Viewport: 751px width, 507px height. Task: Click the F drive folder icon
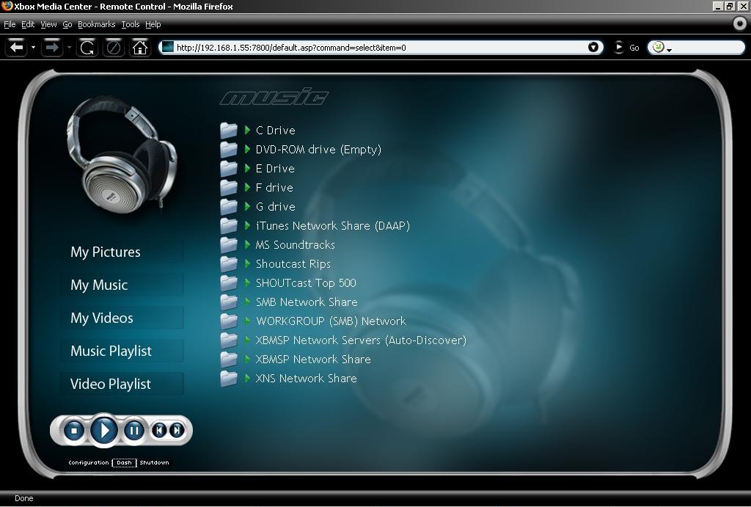point(229,187)
